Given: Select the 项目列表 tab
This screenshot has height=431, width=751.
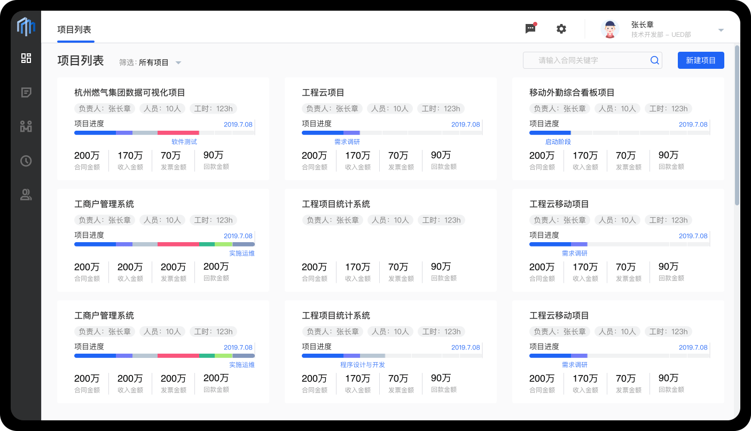Looking at the screenshot, I should [74, 30].
